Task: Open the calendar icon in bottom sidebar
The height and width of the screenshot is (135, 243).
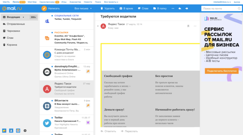Action: pyautogui.click(x=18, y=130)
